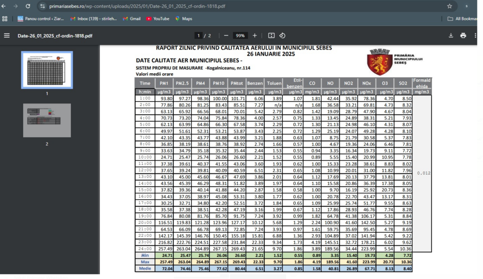Select page 1 thumbnail in sidebar

pyautogui.click(x=47, y=70)
